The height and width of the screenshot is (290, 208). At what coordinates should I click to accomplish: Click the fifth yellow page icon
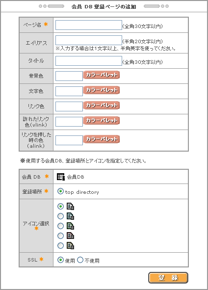pos(70,246)
